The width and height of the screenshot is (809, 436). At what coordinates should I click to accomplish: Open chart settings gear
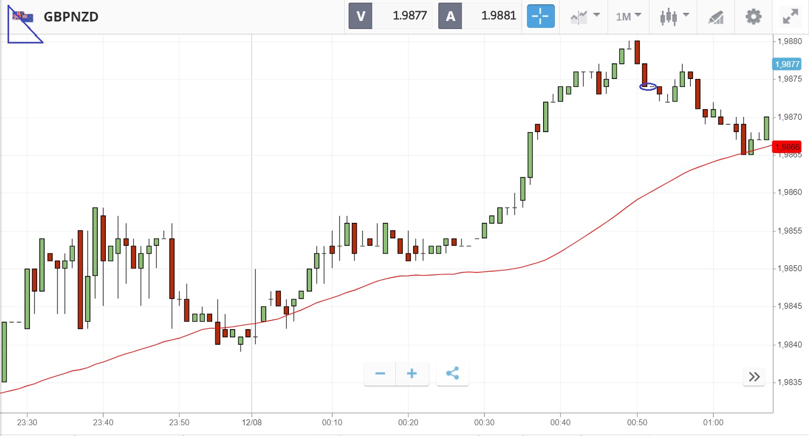[754, 17]
